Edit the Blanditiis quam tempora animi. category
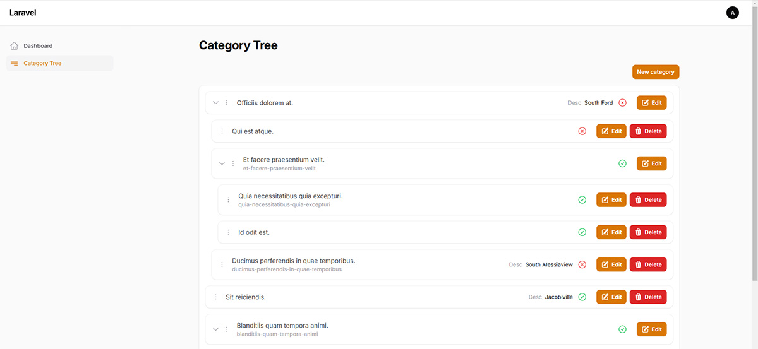Screen dimensions: 758x349 651,329
